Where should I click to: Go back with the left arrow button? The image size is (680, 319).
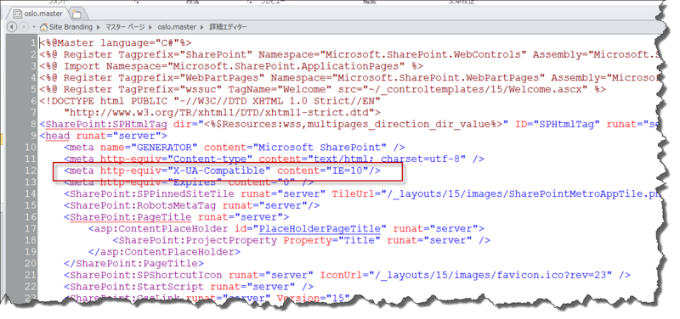tap(12, 27)
